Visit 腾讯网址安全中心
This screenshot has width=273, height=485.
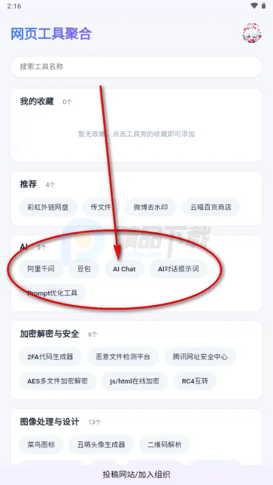tap(200, 356)
